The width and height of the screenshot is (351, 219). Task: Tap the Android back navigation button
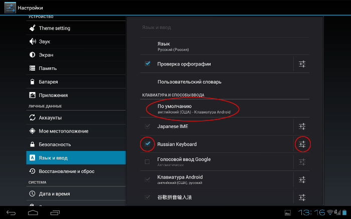coord(11,212)
